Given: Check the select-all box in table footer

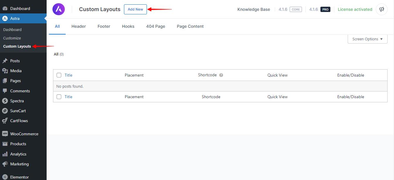Looking at the screenshot, I should click(x=59, y=97).
